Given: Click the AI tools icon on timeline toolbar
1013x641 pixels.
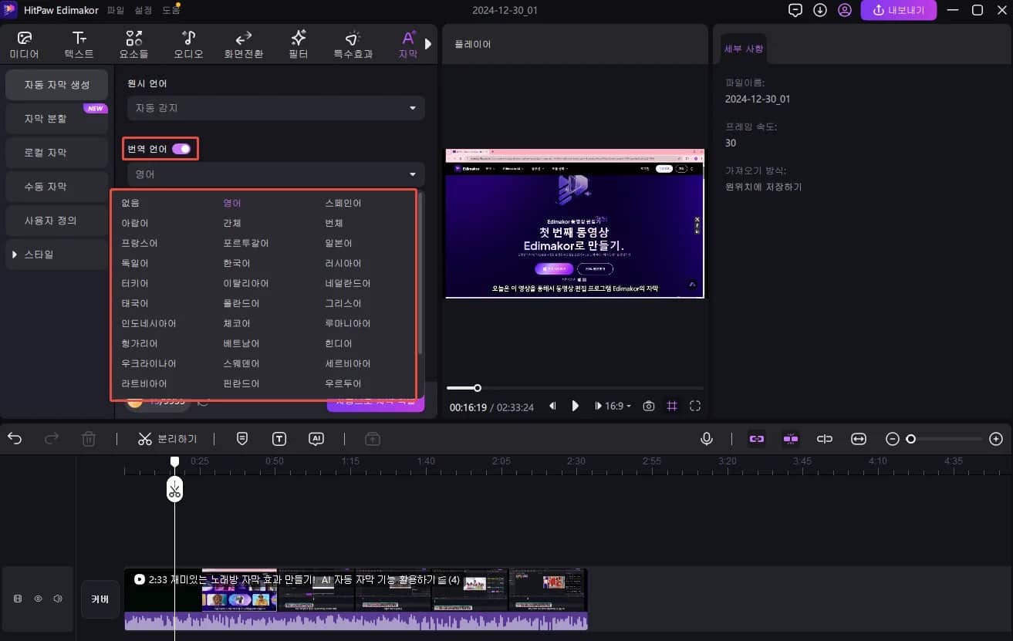Looking at the screenshot, I should point(316,438).
